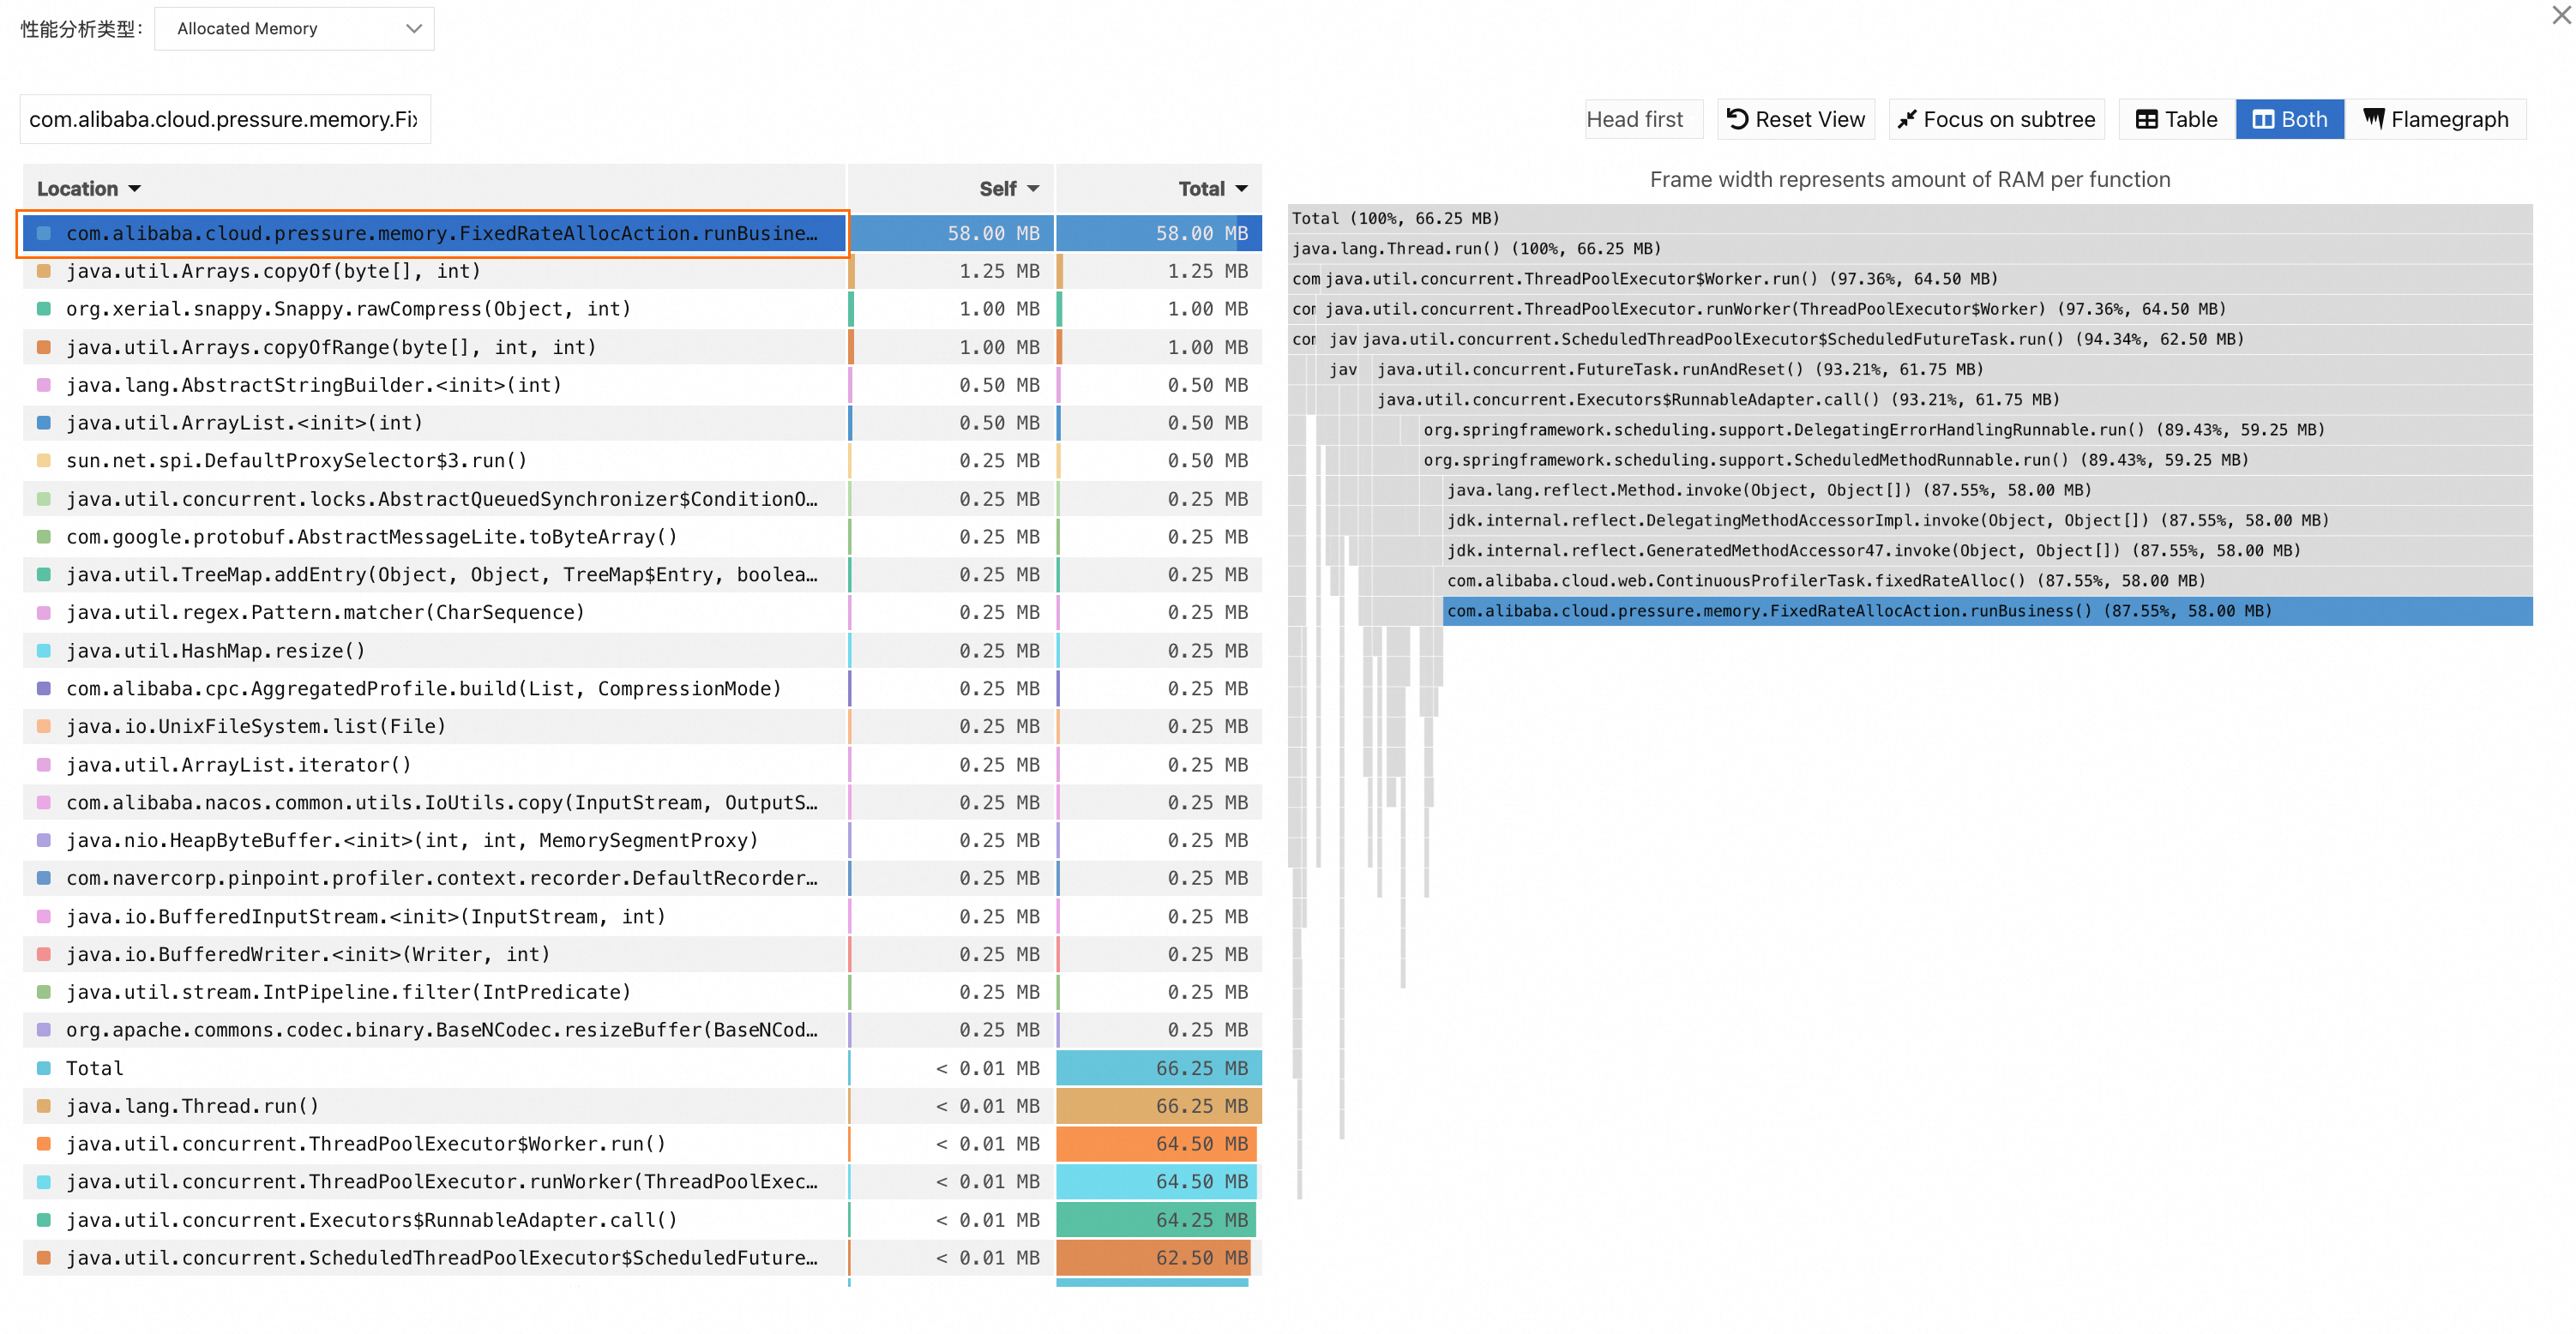2576x1334 pixels.
Task: Click DelegatingMethodAccessorImpl.invoke flamegraph frame
Action: click(1988, 521)
